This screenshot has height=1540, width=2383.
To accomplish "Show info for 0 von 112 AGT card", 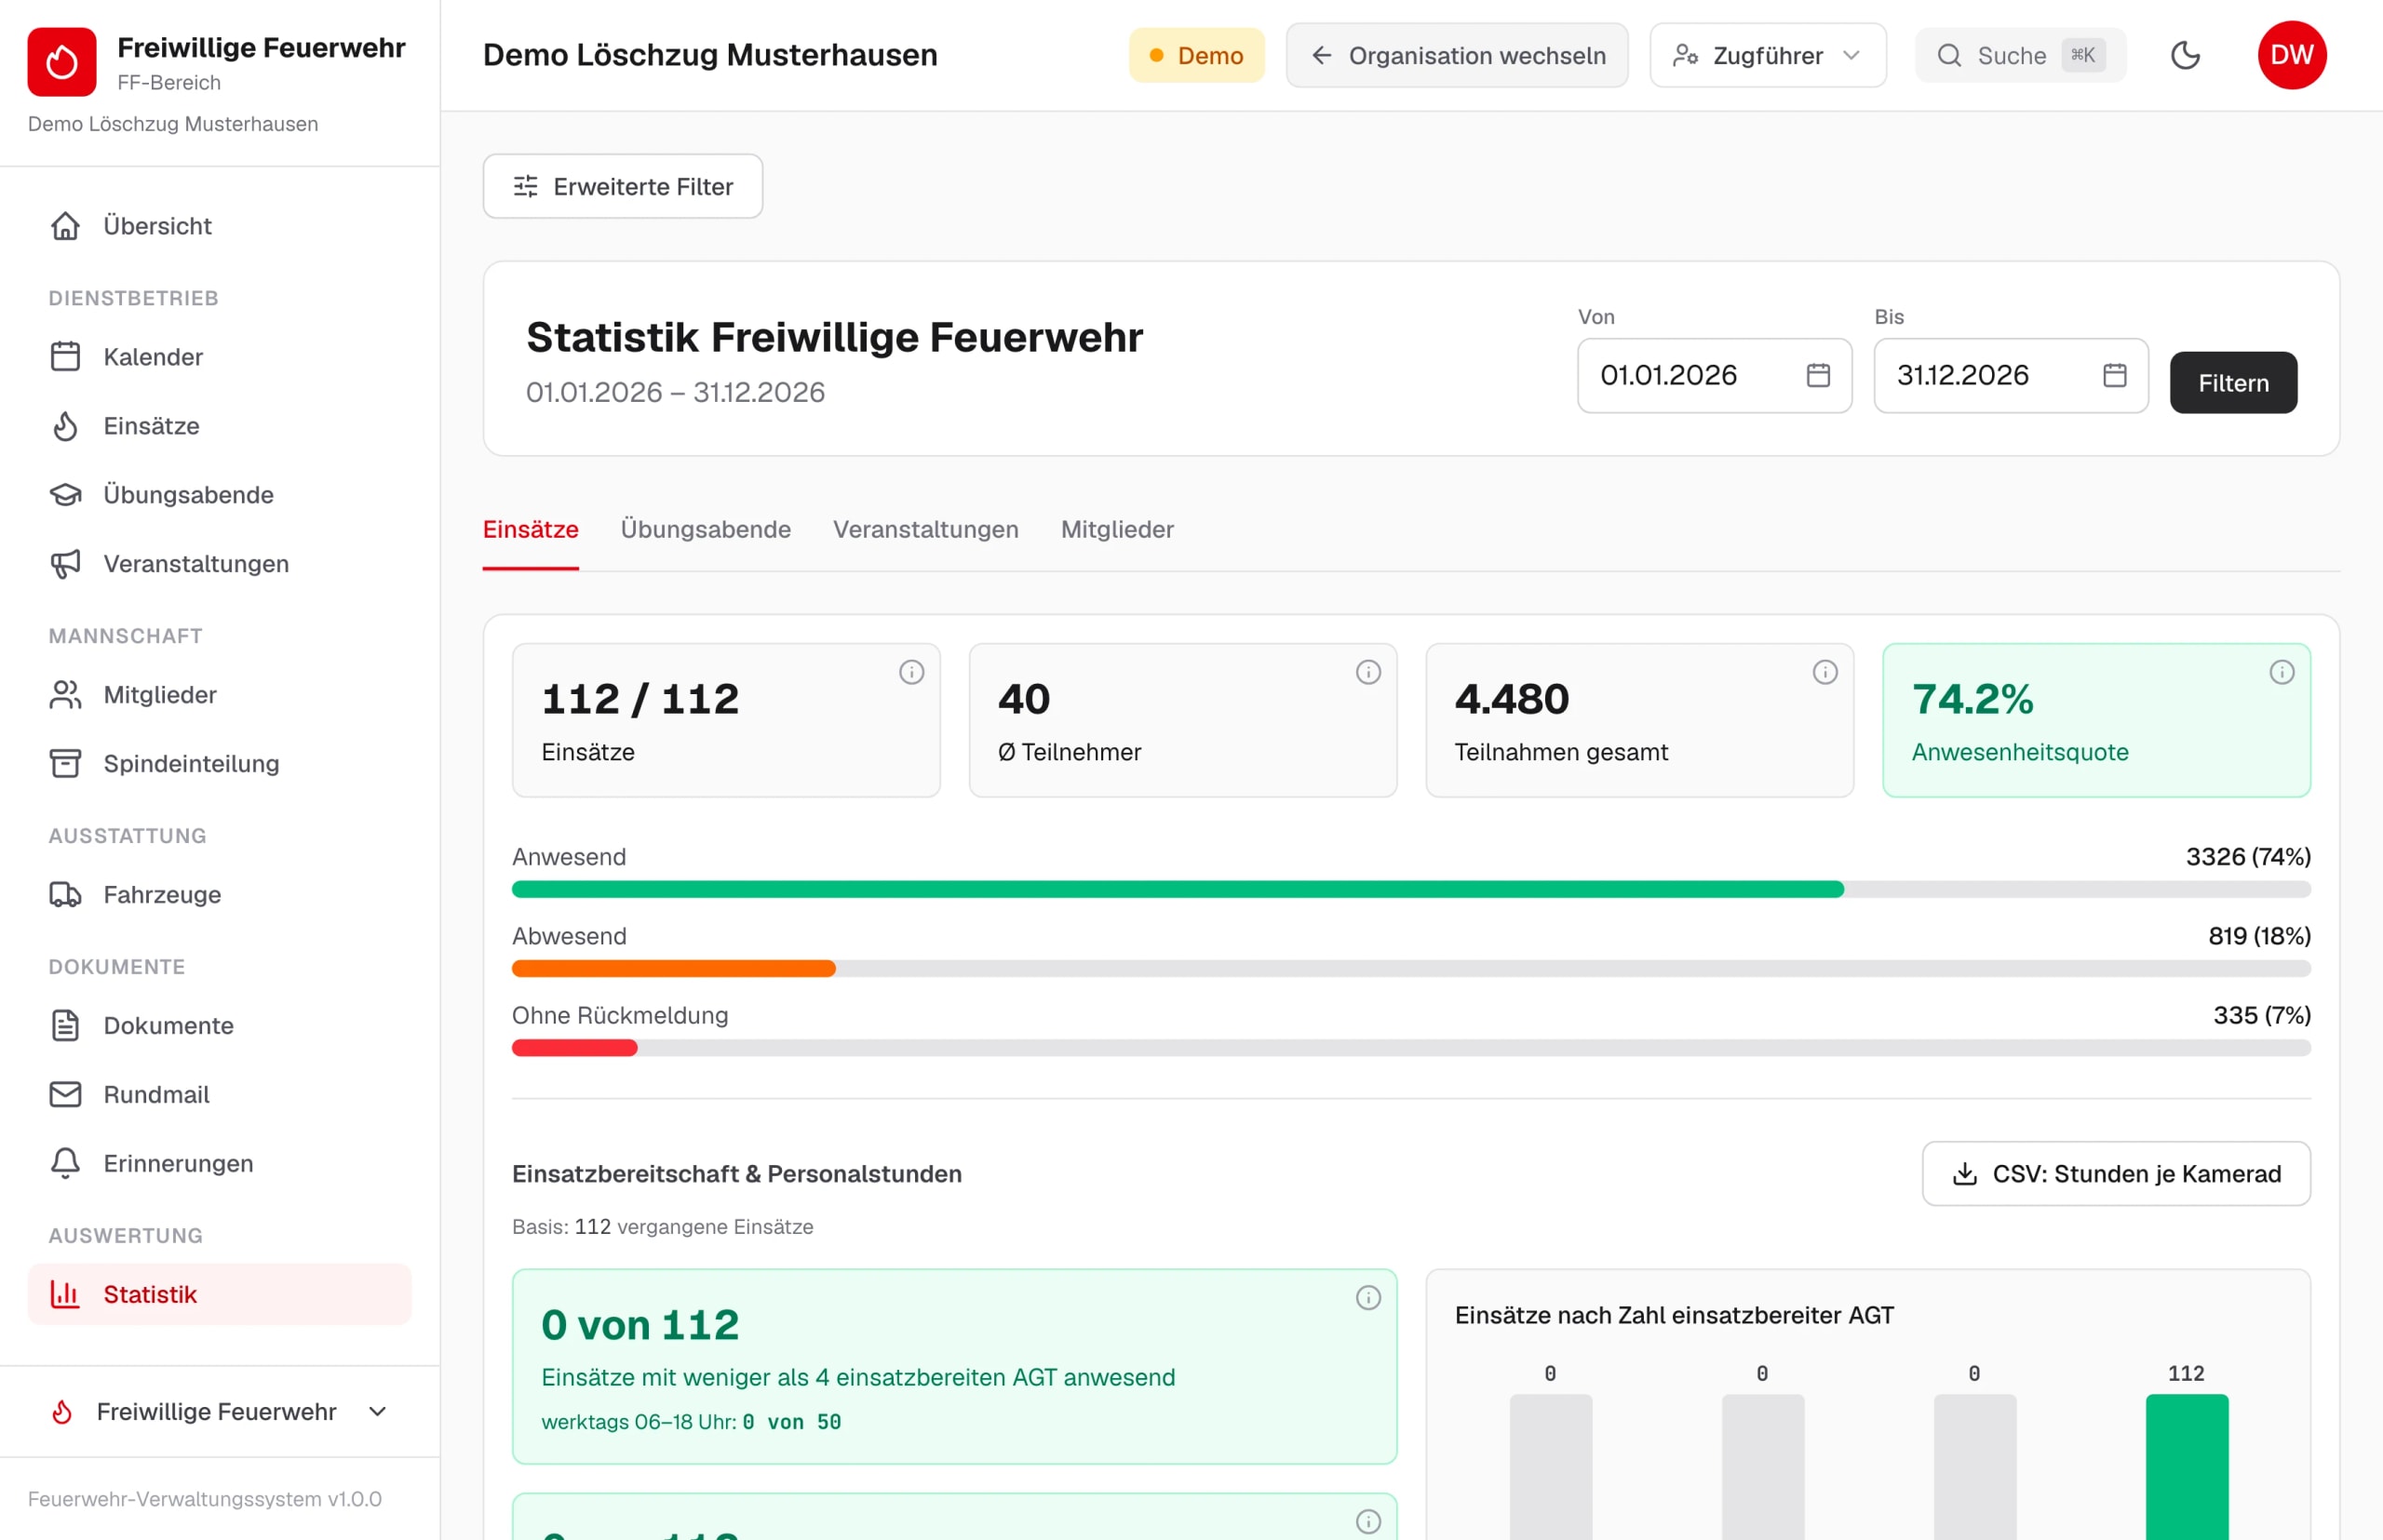I will click(x=1368, y=1298).
